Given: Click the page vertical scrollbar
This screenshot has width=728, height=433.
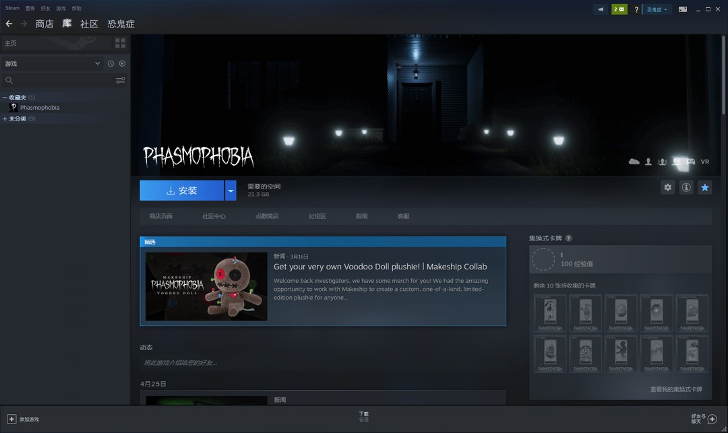Looking at the screenshot, I should point(723,74).
